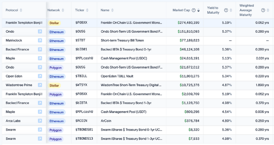
Task: Select $bIB01 ticker cell
Action: (x=81, y=49)
